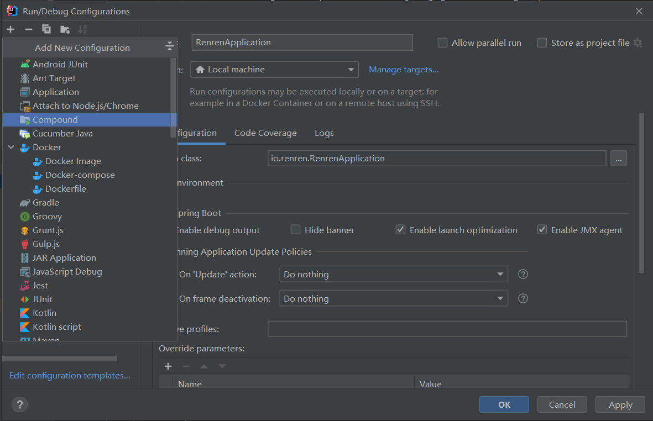Screen dimensions: 653x421
Task: Click the right panel vertical scrollbar
Action: coord(641,193)
